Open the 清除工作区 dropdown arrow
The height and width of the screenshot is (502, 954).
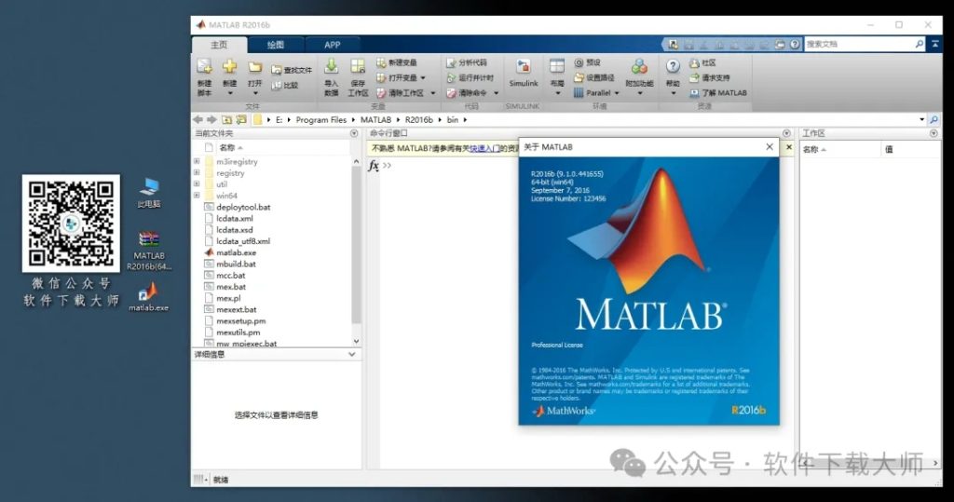(x=432, y=93)
